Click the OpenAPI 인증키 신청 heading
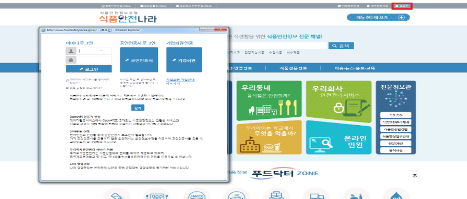467x199 pixels. 85,117
